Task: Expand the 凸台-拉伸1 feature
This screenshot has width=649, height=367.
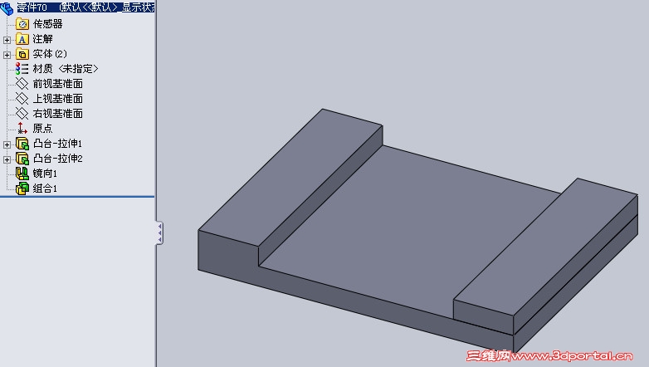Action: pos(7,144)
